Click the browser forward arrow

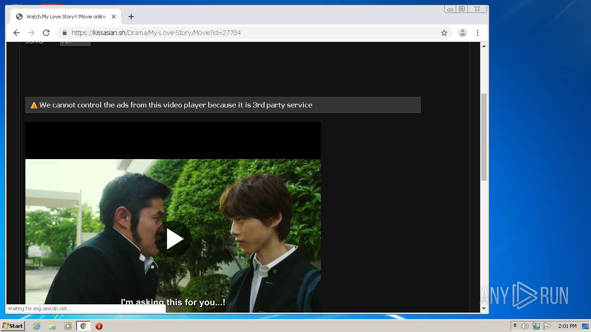31,33
